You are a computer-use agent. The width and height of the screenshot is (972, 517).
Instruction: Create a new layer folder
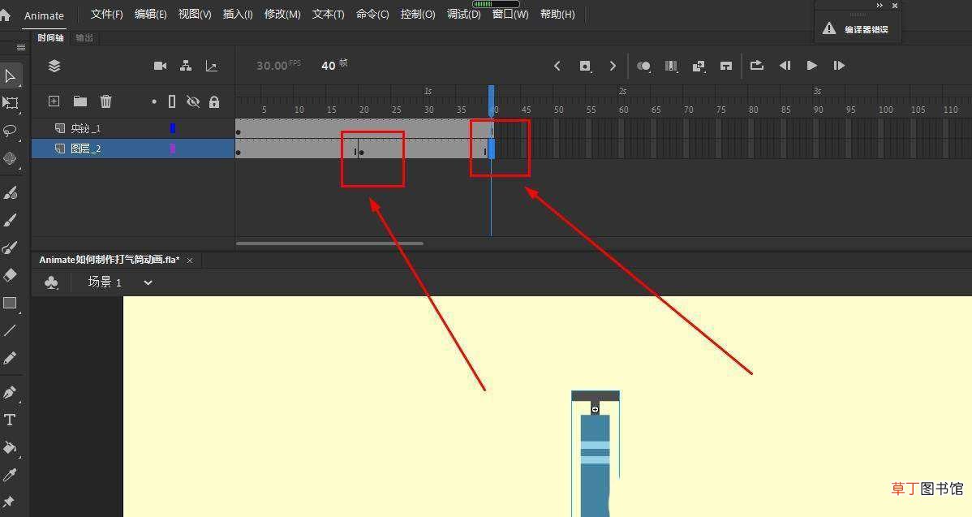[80, 101]
